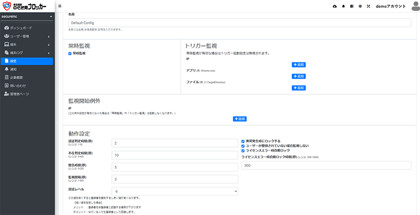Screen dimensions: 420x215
Task: Click the 名前 field containing Default Config
Action: (239, 23)
